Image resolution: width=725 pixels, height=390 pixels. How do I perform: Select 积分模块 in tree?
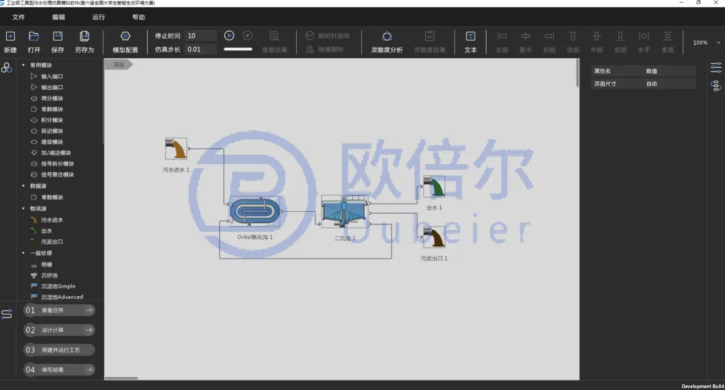pyautogui.click(x=52, y=120)
